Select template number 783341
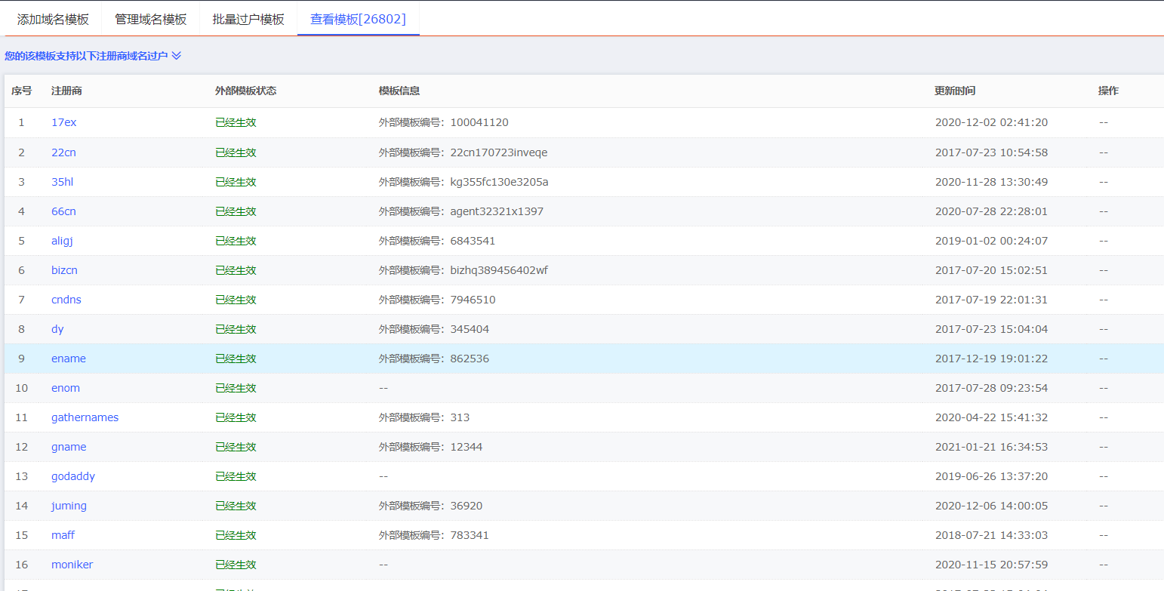This screenshot has height=591, width=1164. coord(470,535)
